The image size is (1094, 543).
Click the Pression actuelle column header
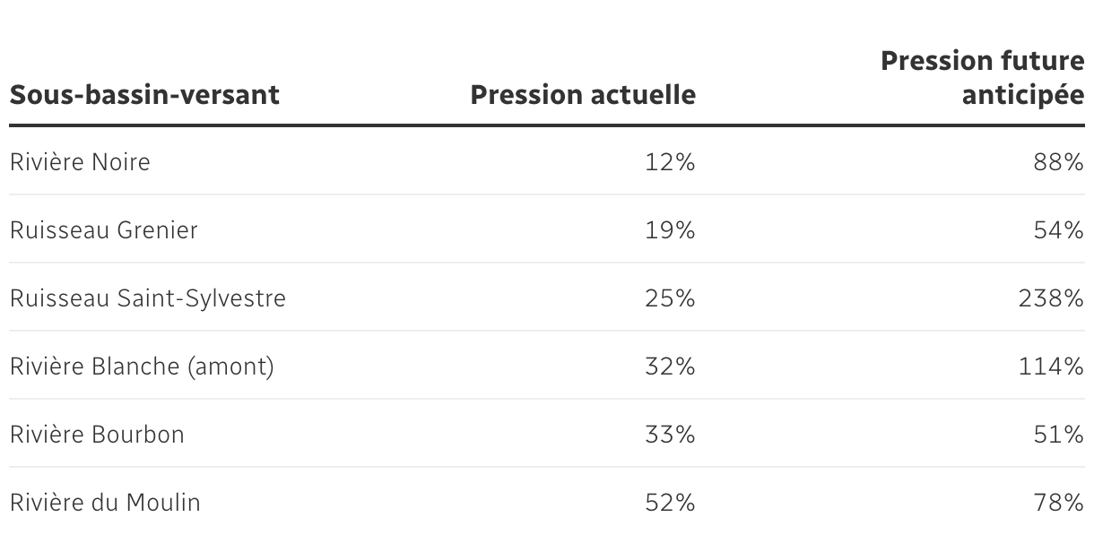pos(583,94)
